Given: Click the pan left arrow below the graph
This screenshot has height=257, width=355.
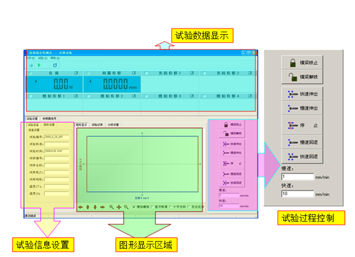Looking at the screenshot, I should coord(80,207).
